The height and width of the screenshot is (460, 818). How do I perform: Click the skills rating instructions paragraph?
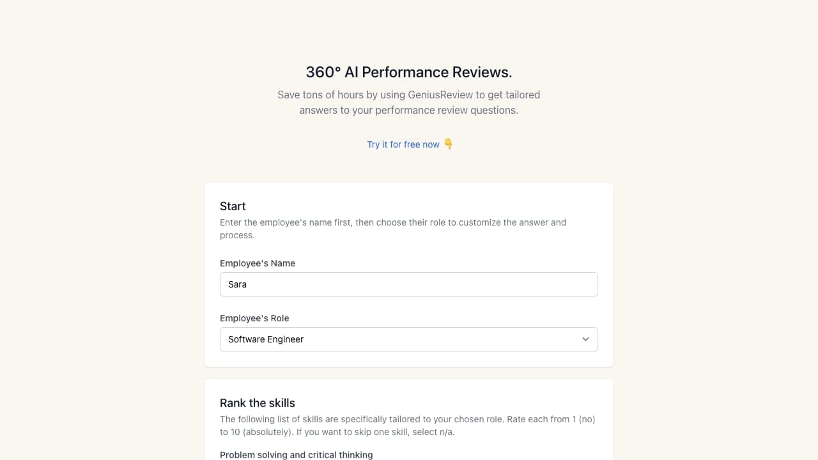click(407, 425)
